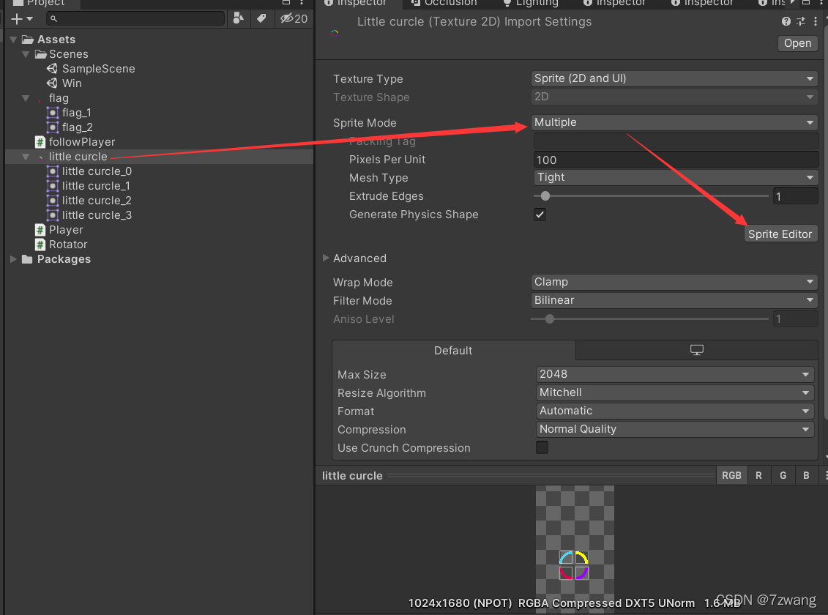Expand the Packages folder arrow
Viewport: 828px width, 615px height.
[13, 259]
